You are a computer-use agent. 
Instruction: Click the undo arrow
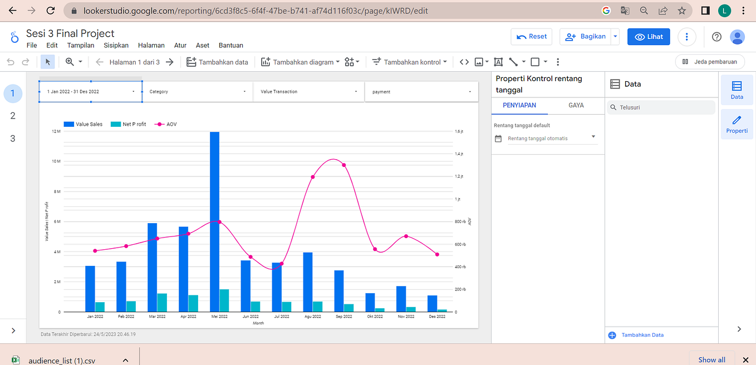point(10,62)
